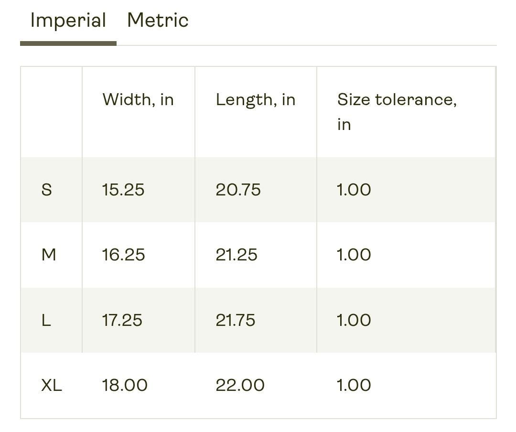This screenshot has height=432, width=516.
Task: Select the L size row label
Action: [x=46, y=320]
